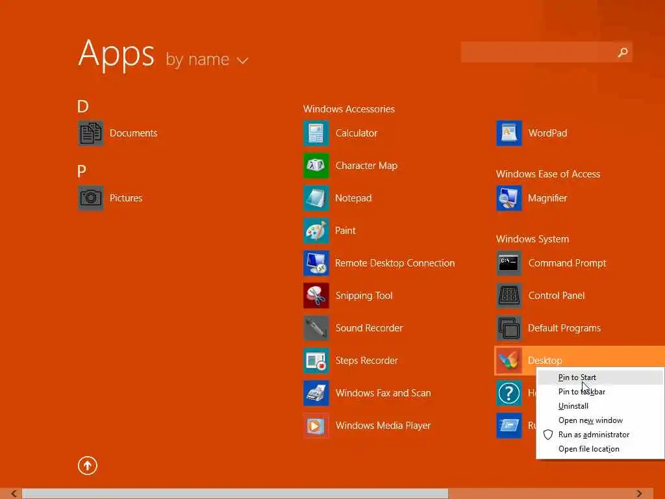This screenshot has height=499, width=665.
Task: Click the 'Character Map' label text
Action: click(x=366, y=166)
